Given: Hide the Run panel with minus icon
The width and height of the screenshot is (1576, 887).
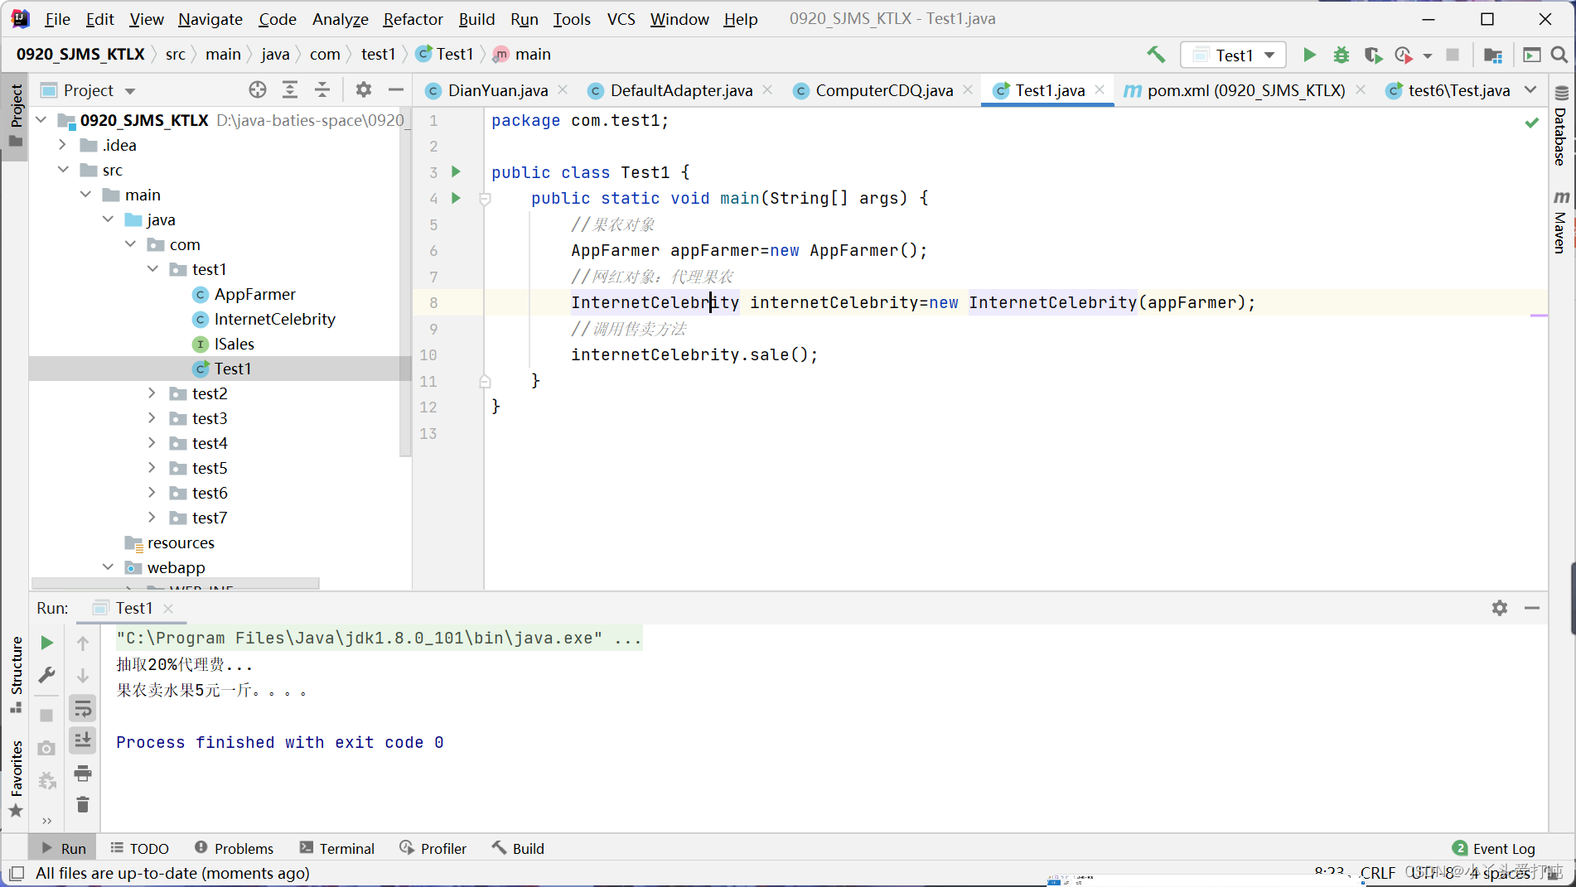Looking at the screenshot, I should [1532, 608].
